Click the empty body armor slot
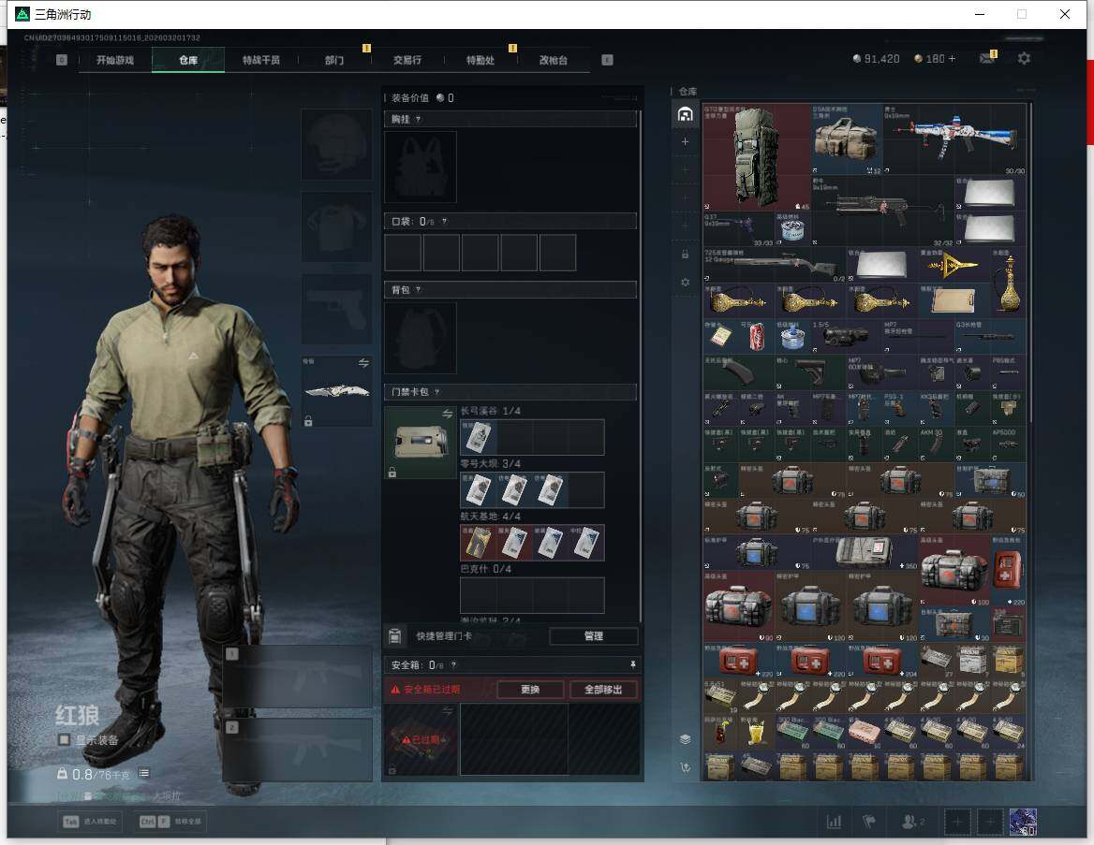The image size is (1094, 845). pyautogui.click(x=336, y=226)
